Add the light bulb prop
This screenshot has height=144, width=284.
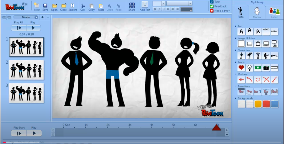250,67
